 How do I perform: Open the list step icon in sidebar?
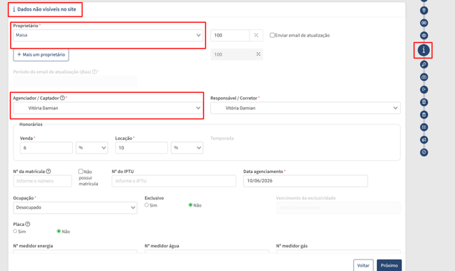coord(424,127)
